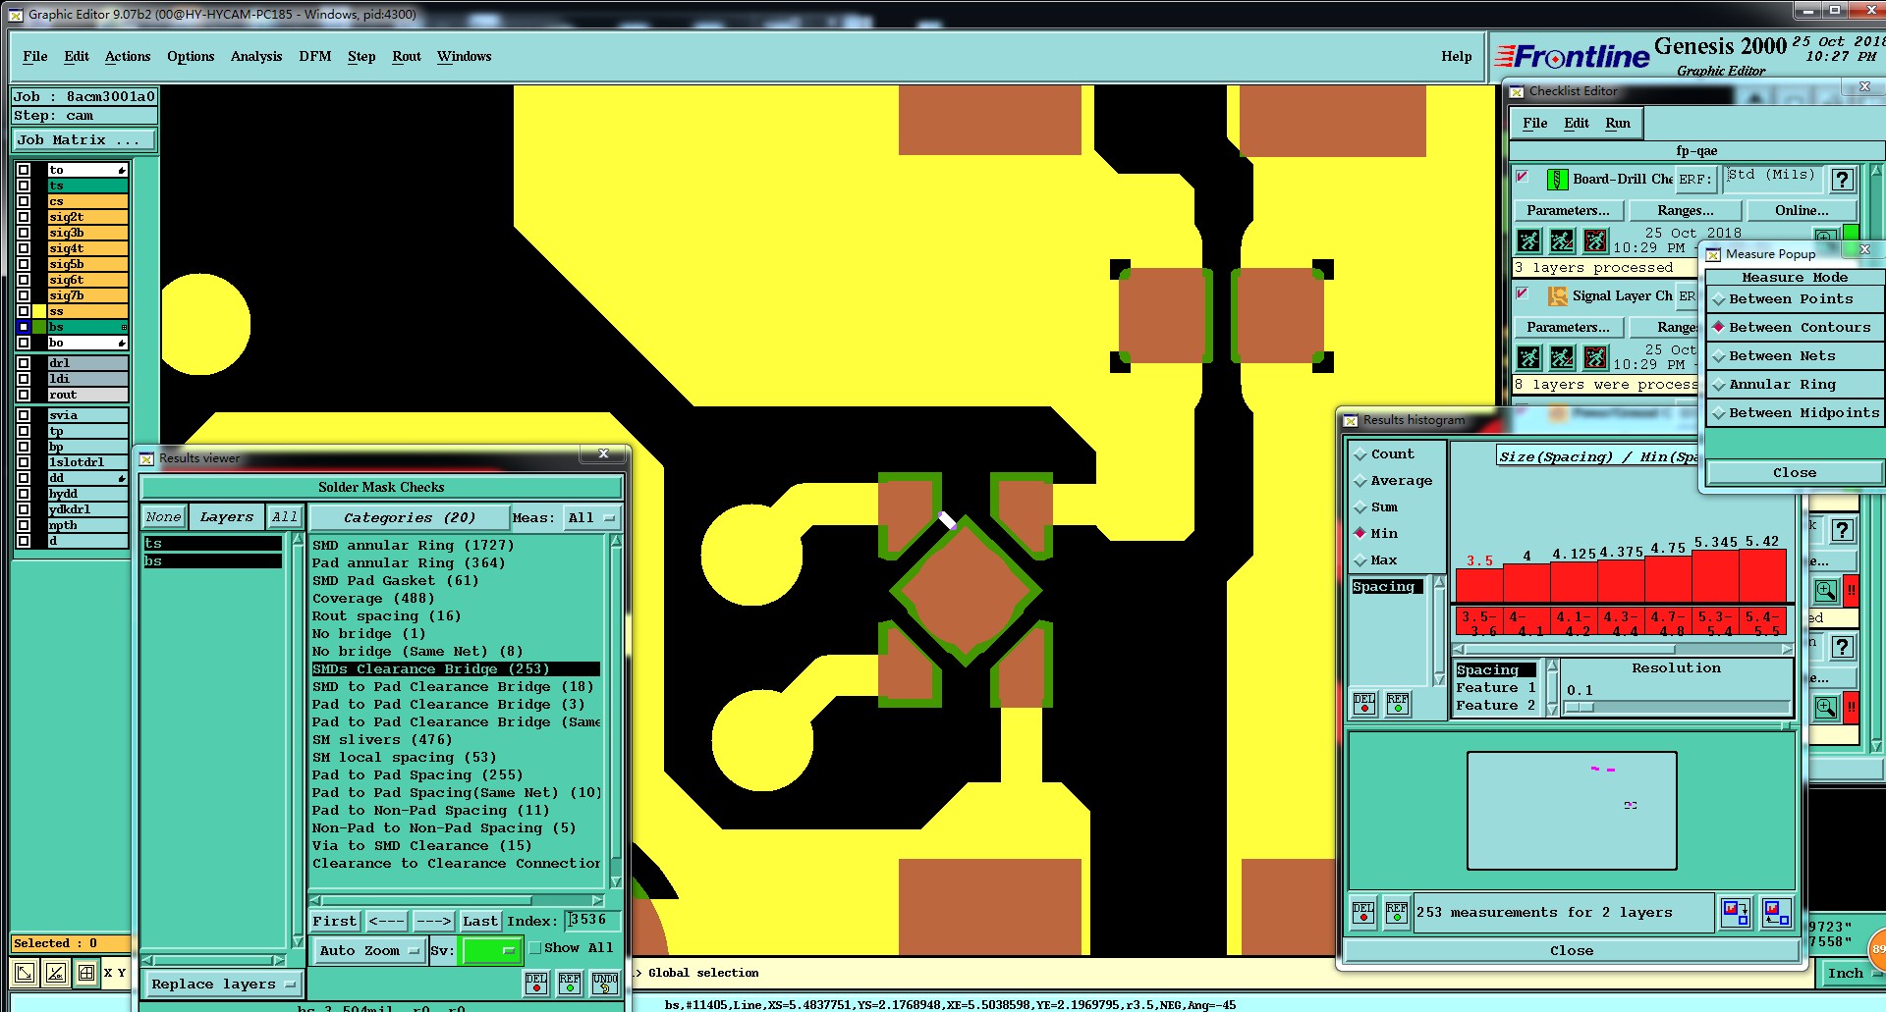Open Run menu in Checklist Editor
Viewport: 1886px width, 1012px height.
point(1617,124)
